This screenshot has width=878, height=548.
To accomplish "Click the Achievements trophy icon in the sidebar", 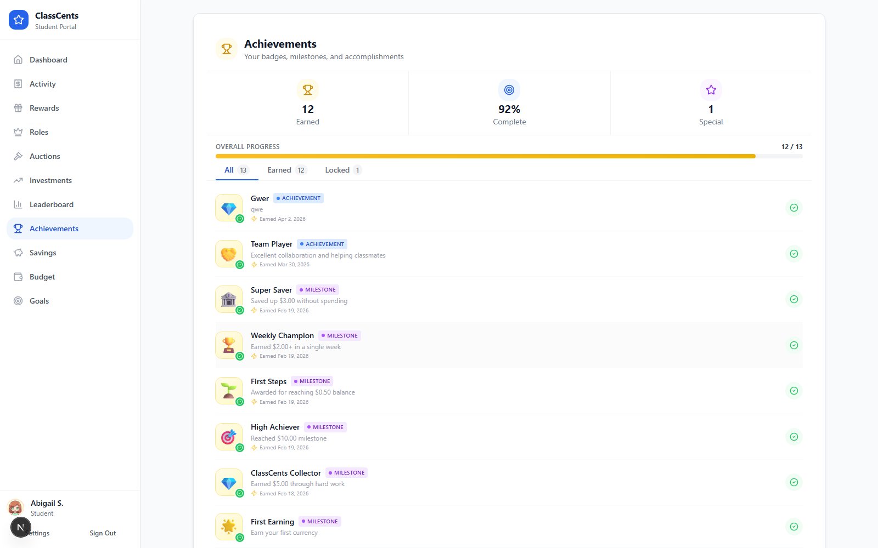I will tap(18, 229).
